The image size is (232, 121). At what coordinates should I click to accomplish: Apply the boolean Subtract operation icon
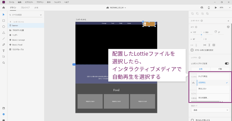197,14
